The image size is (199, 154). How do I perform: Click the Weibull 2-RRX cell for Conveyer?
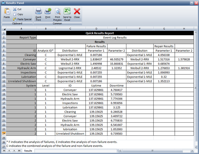[x=70, y=59]
